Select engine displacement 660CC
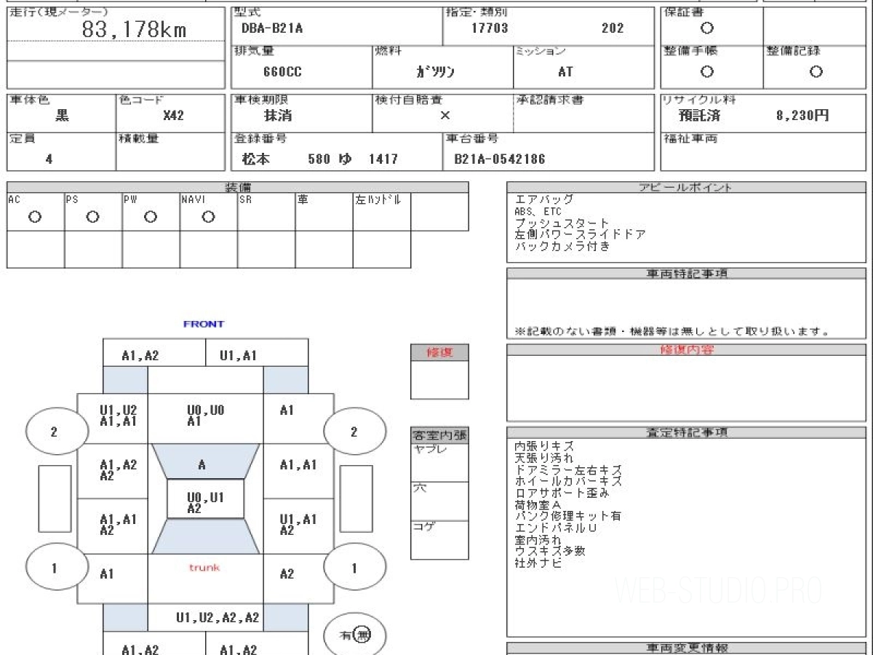Viewport: 873px width, 655px height. 282,72
